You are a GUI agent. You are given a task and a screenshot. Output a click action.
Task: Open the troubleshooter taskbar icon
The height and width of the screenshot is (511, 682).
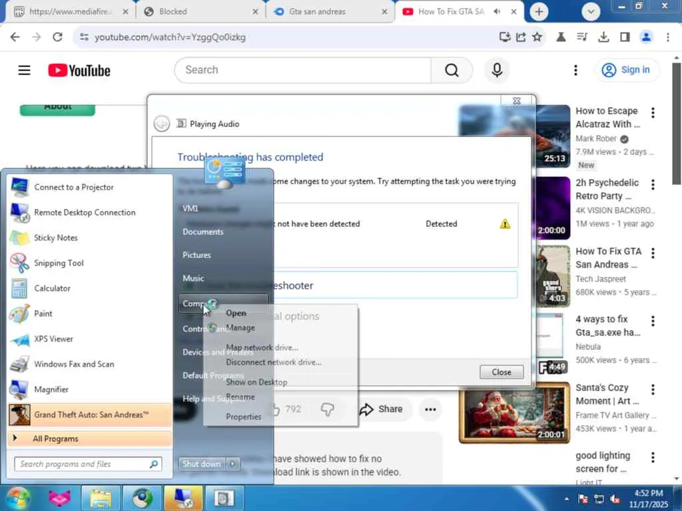pos(224,498)
